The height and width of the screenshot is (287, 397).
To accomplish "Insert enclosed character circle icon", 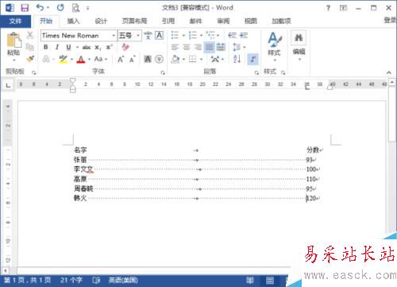I will [x=159, y=59].
